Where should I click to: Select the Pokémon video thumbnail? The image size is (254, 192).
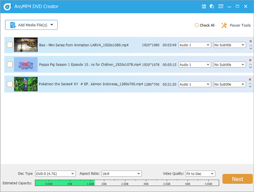pyautogui.click(x=26, y=84)
